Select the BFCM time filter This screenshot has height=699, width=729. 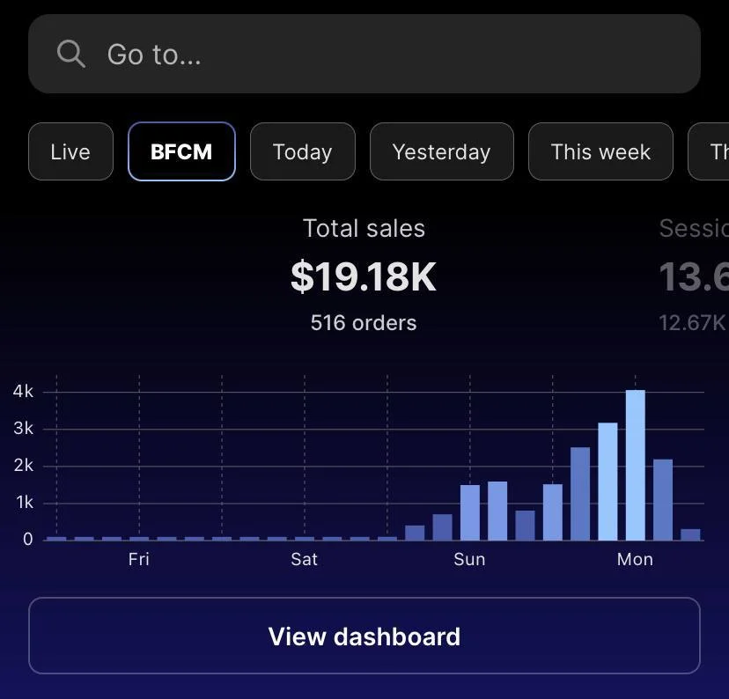181,151
